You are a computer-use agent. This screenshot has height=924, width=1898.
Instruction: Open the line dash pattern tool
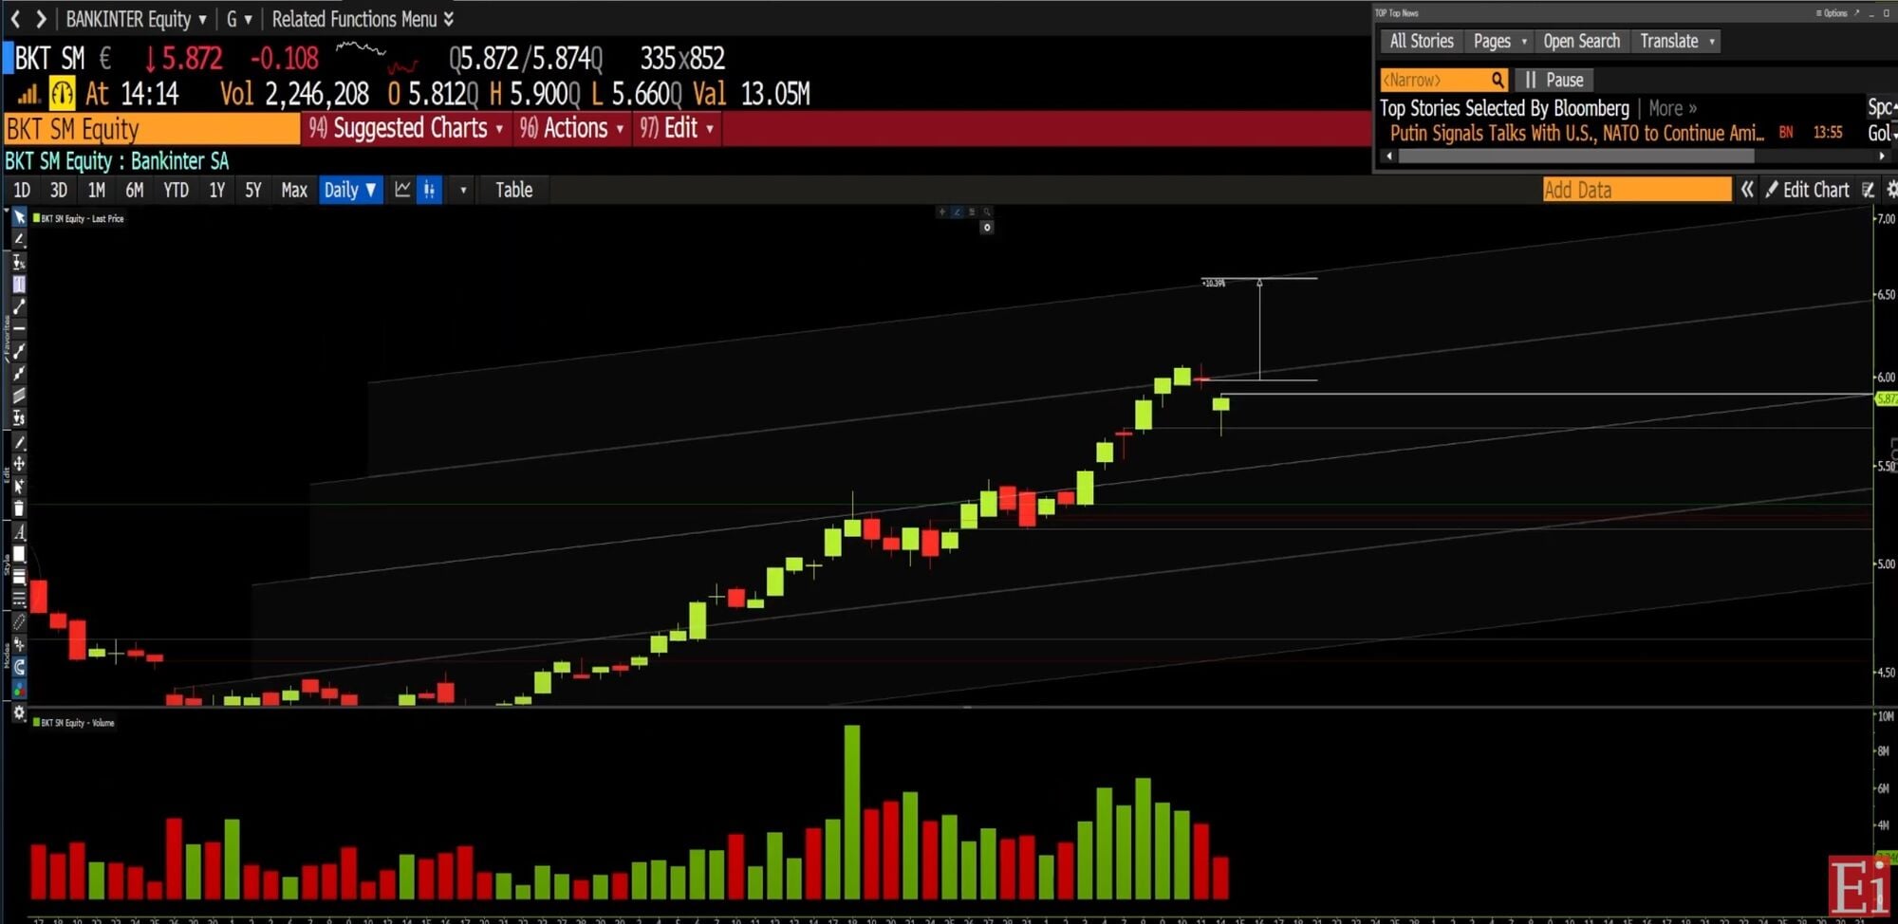(19, 599)
